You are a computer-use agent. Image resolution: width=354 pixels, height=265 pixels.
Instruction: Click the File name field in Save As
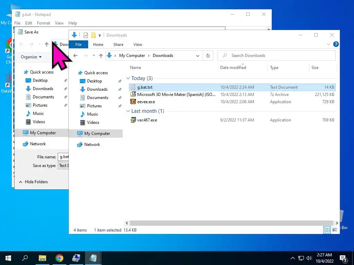pos(64,157)
